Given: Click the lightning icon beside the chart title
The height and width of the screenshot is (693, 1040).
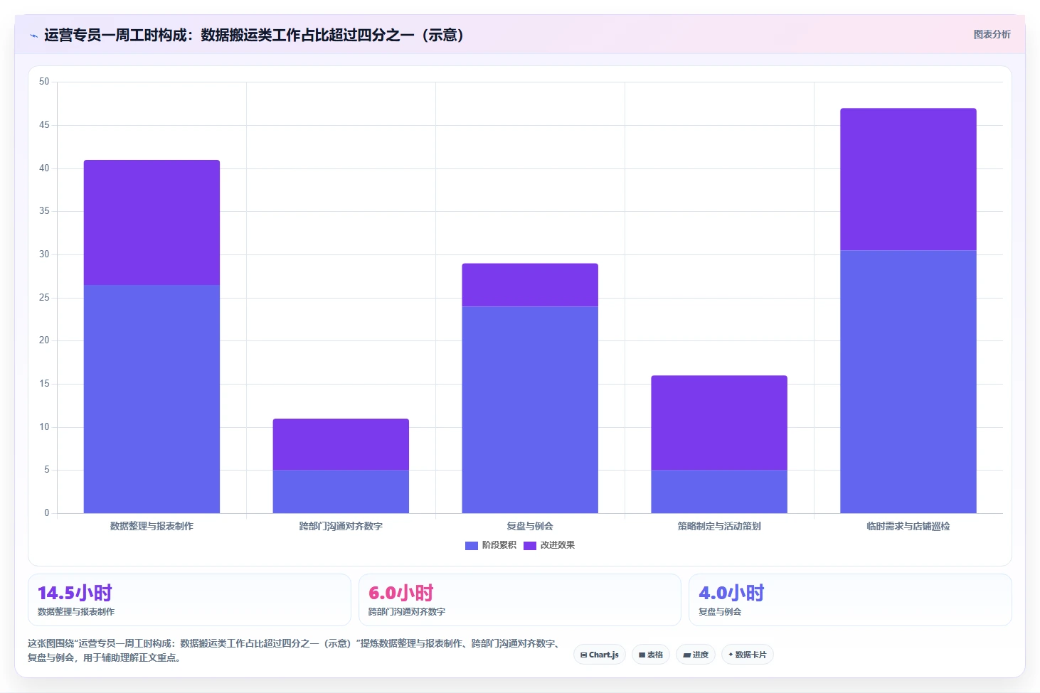Looking at the screenshot, I should pos(33,36).
